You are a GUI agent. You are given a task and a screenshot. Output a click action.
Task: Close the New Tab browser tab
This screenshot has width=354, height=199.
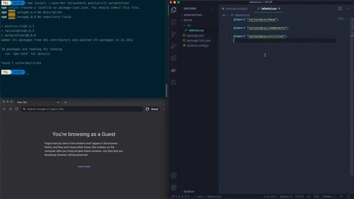(58, 102)
